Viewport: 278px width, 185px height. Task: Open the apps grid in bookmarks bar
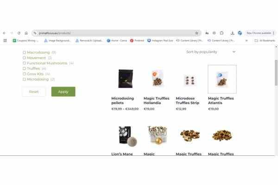5,41
